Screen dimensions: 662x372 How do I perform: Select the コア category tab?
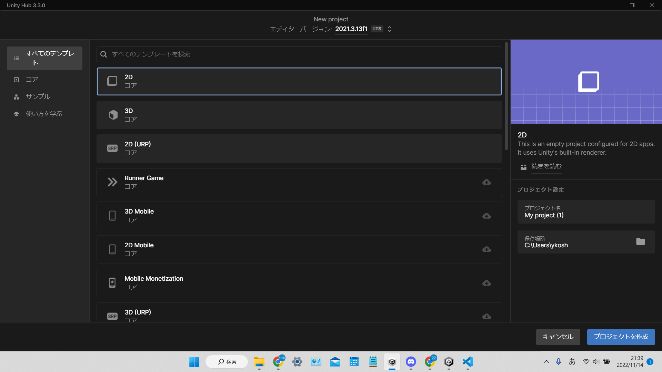[32, 80]
